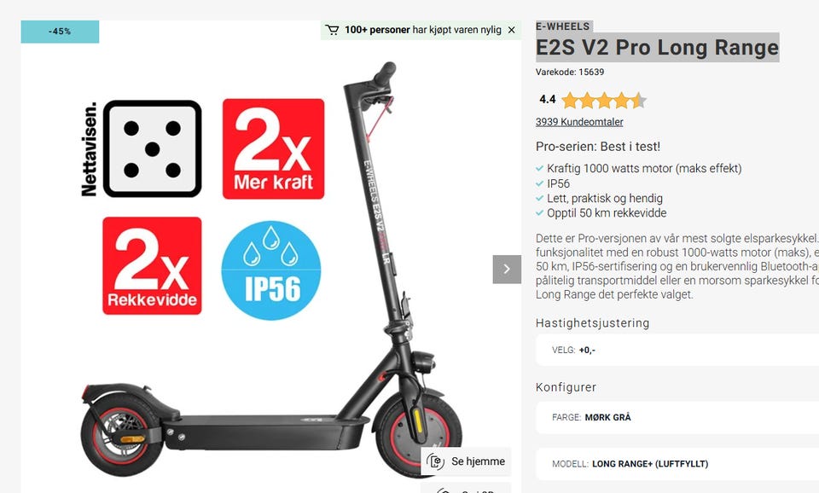Click the 2x Rekkevidde badge
819x493 pixels.
[152, 266]
